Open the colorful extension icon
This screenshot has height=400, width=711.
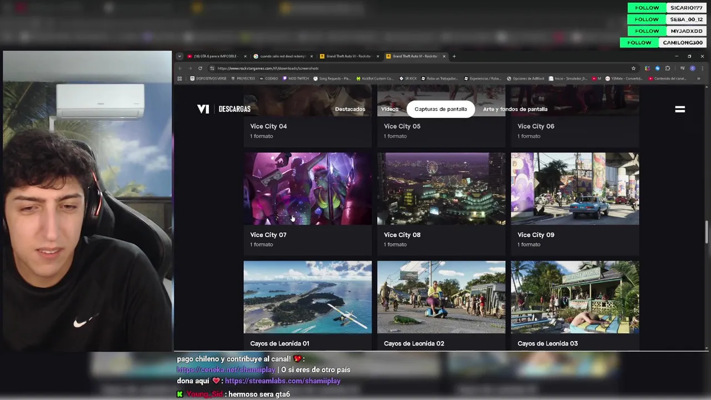pos(647,68)
